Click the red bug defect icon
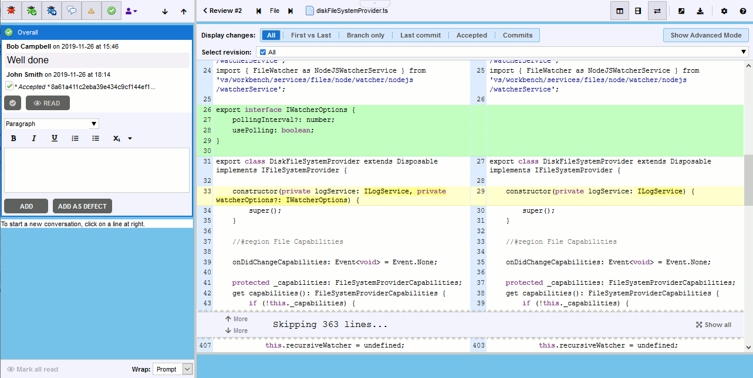The image size is (753, 378). coord(11,11)
